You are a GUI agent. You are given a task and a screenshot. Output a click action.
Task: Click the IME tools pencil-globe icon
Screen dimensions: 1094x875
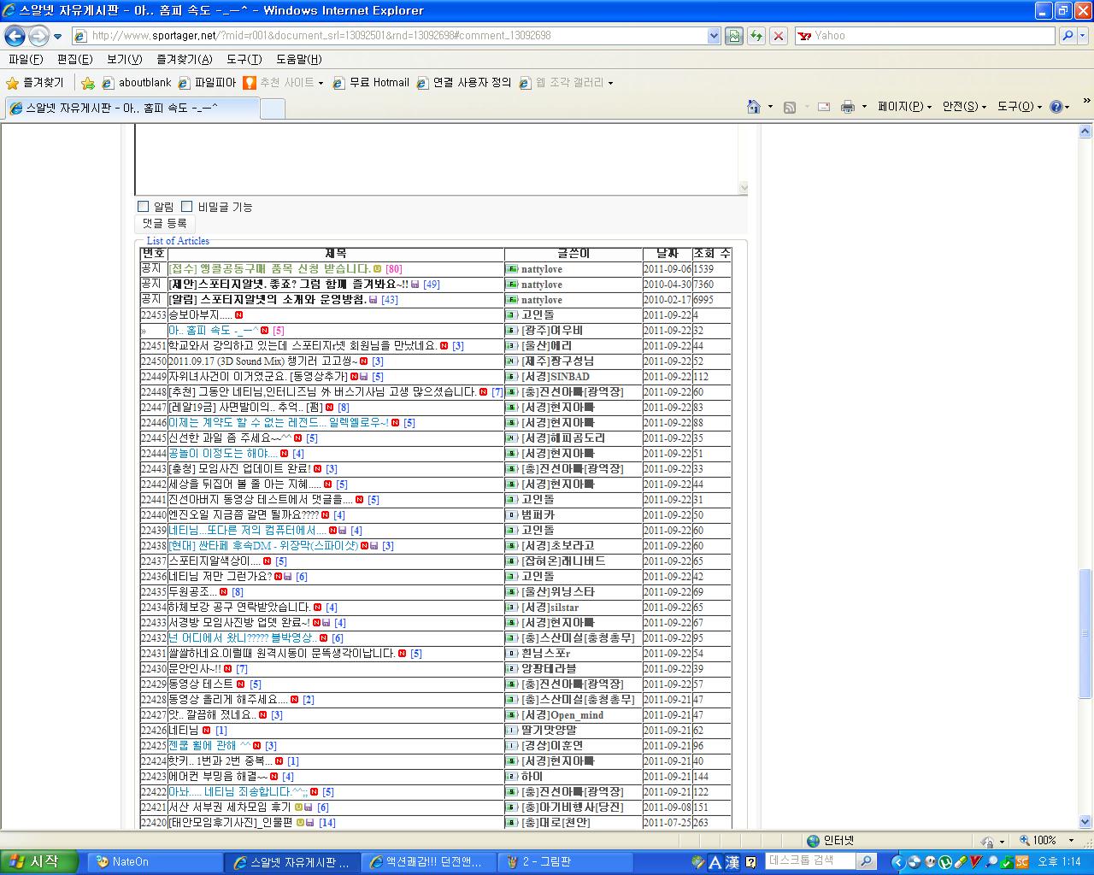coord(699,862)
